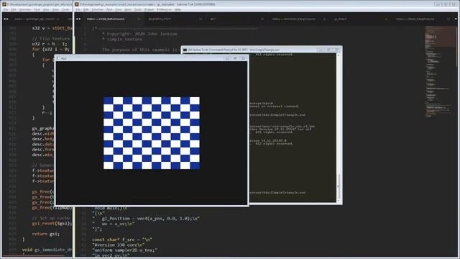Open Selection menu in left Sublime window
The width and height of the screenshot is (460, 259).
pos(25,9)
